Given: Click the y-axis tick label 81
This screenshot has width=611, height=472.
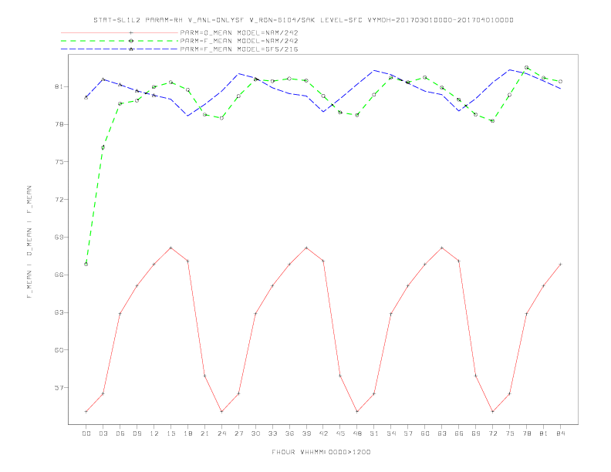Looking at the screenshot, I should click(x=59, y=86).
